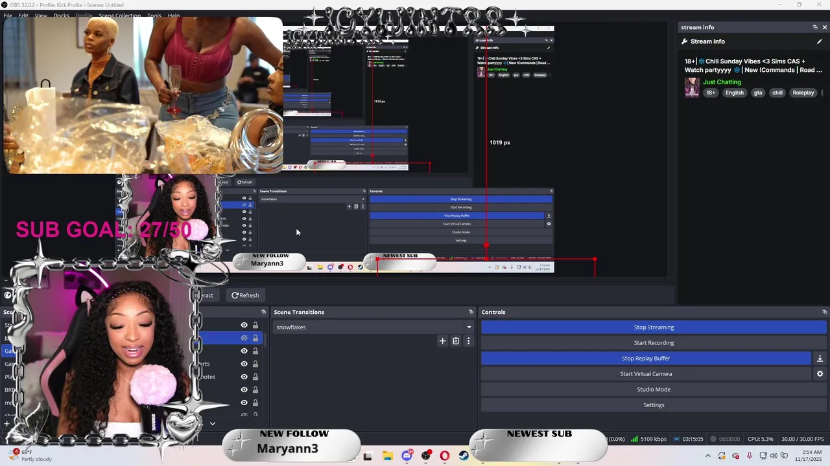Open the View menu
Screen dimensions: 830x466
(41, 16)
